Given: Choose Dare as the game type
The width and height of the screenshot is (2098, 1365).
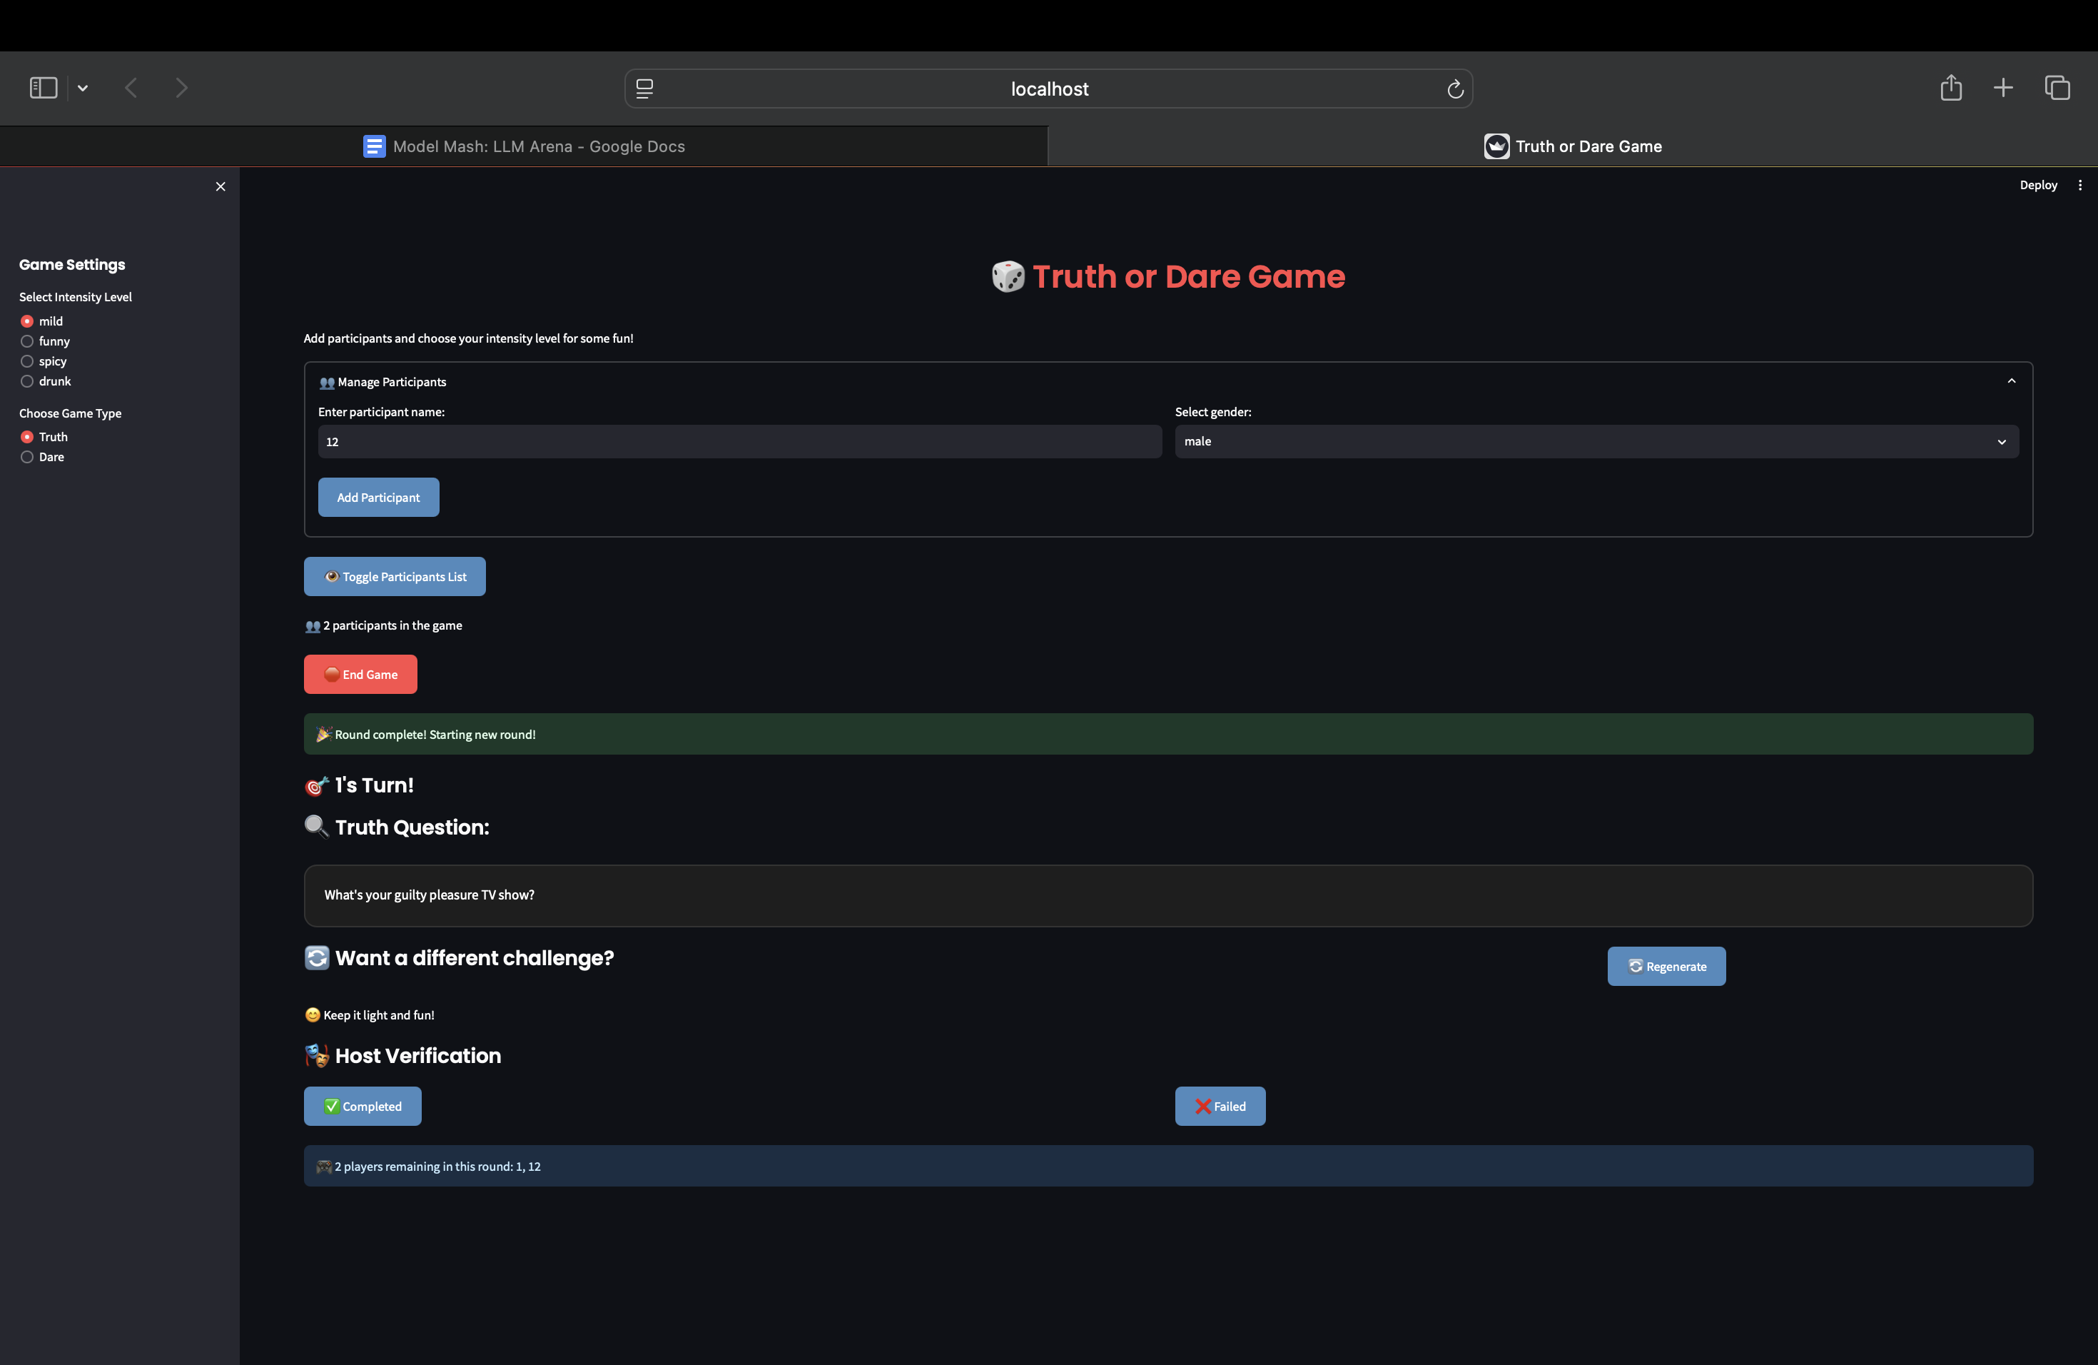Looking at the screenshot, I should (x=26, y=457).
